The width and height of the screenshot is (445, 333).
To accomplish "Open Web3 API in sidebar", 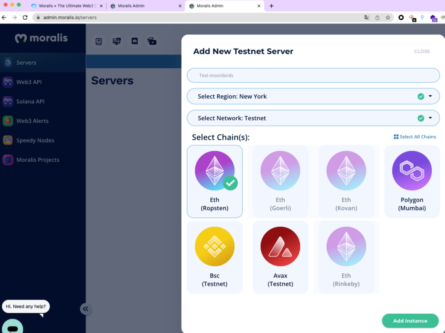I will (42, 82).
